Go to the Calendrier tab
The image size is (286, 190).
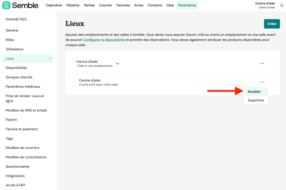[x=54, y=6]
